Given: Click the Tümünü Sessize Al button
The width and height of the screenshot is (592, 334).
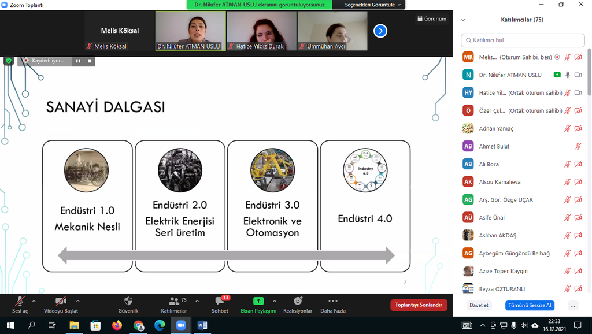Looking at the screenshot, I should (x=529, y=305).
